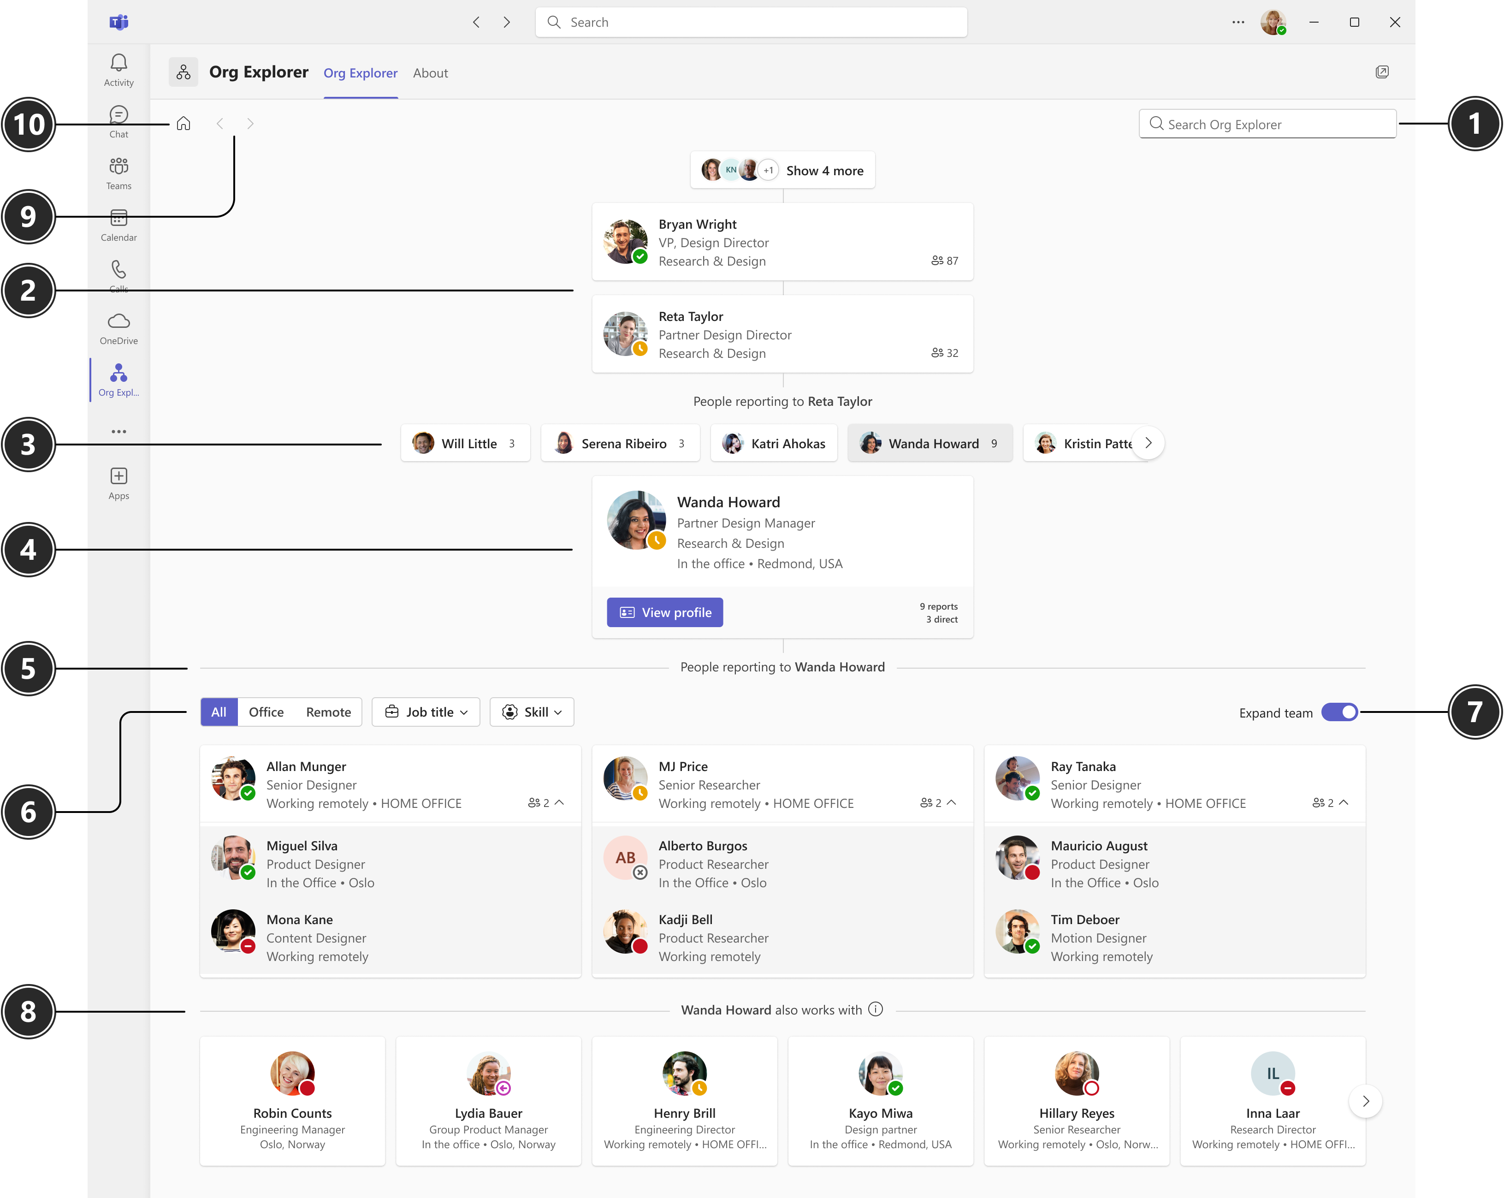
Task: Switch to the About tab
Action: [431, 72]
